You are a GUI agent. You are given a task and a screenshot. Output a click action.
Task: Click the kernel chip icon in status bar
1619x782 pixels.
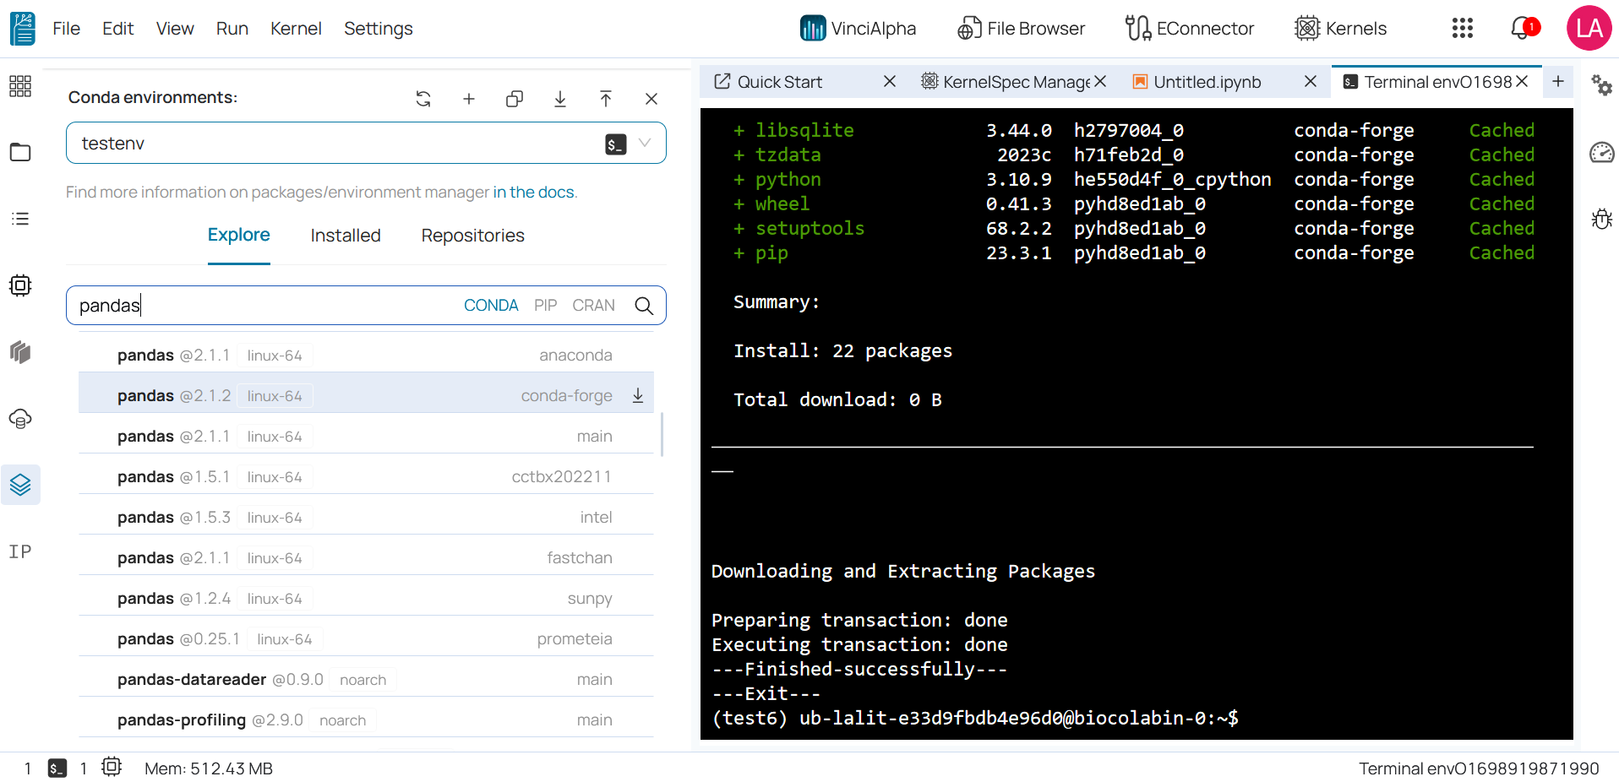[112, 767]
